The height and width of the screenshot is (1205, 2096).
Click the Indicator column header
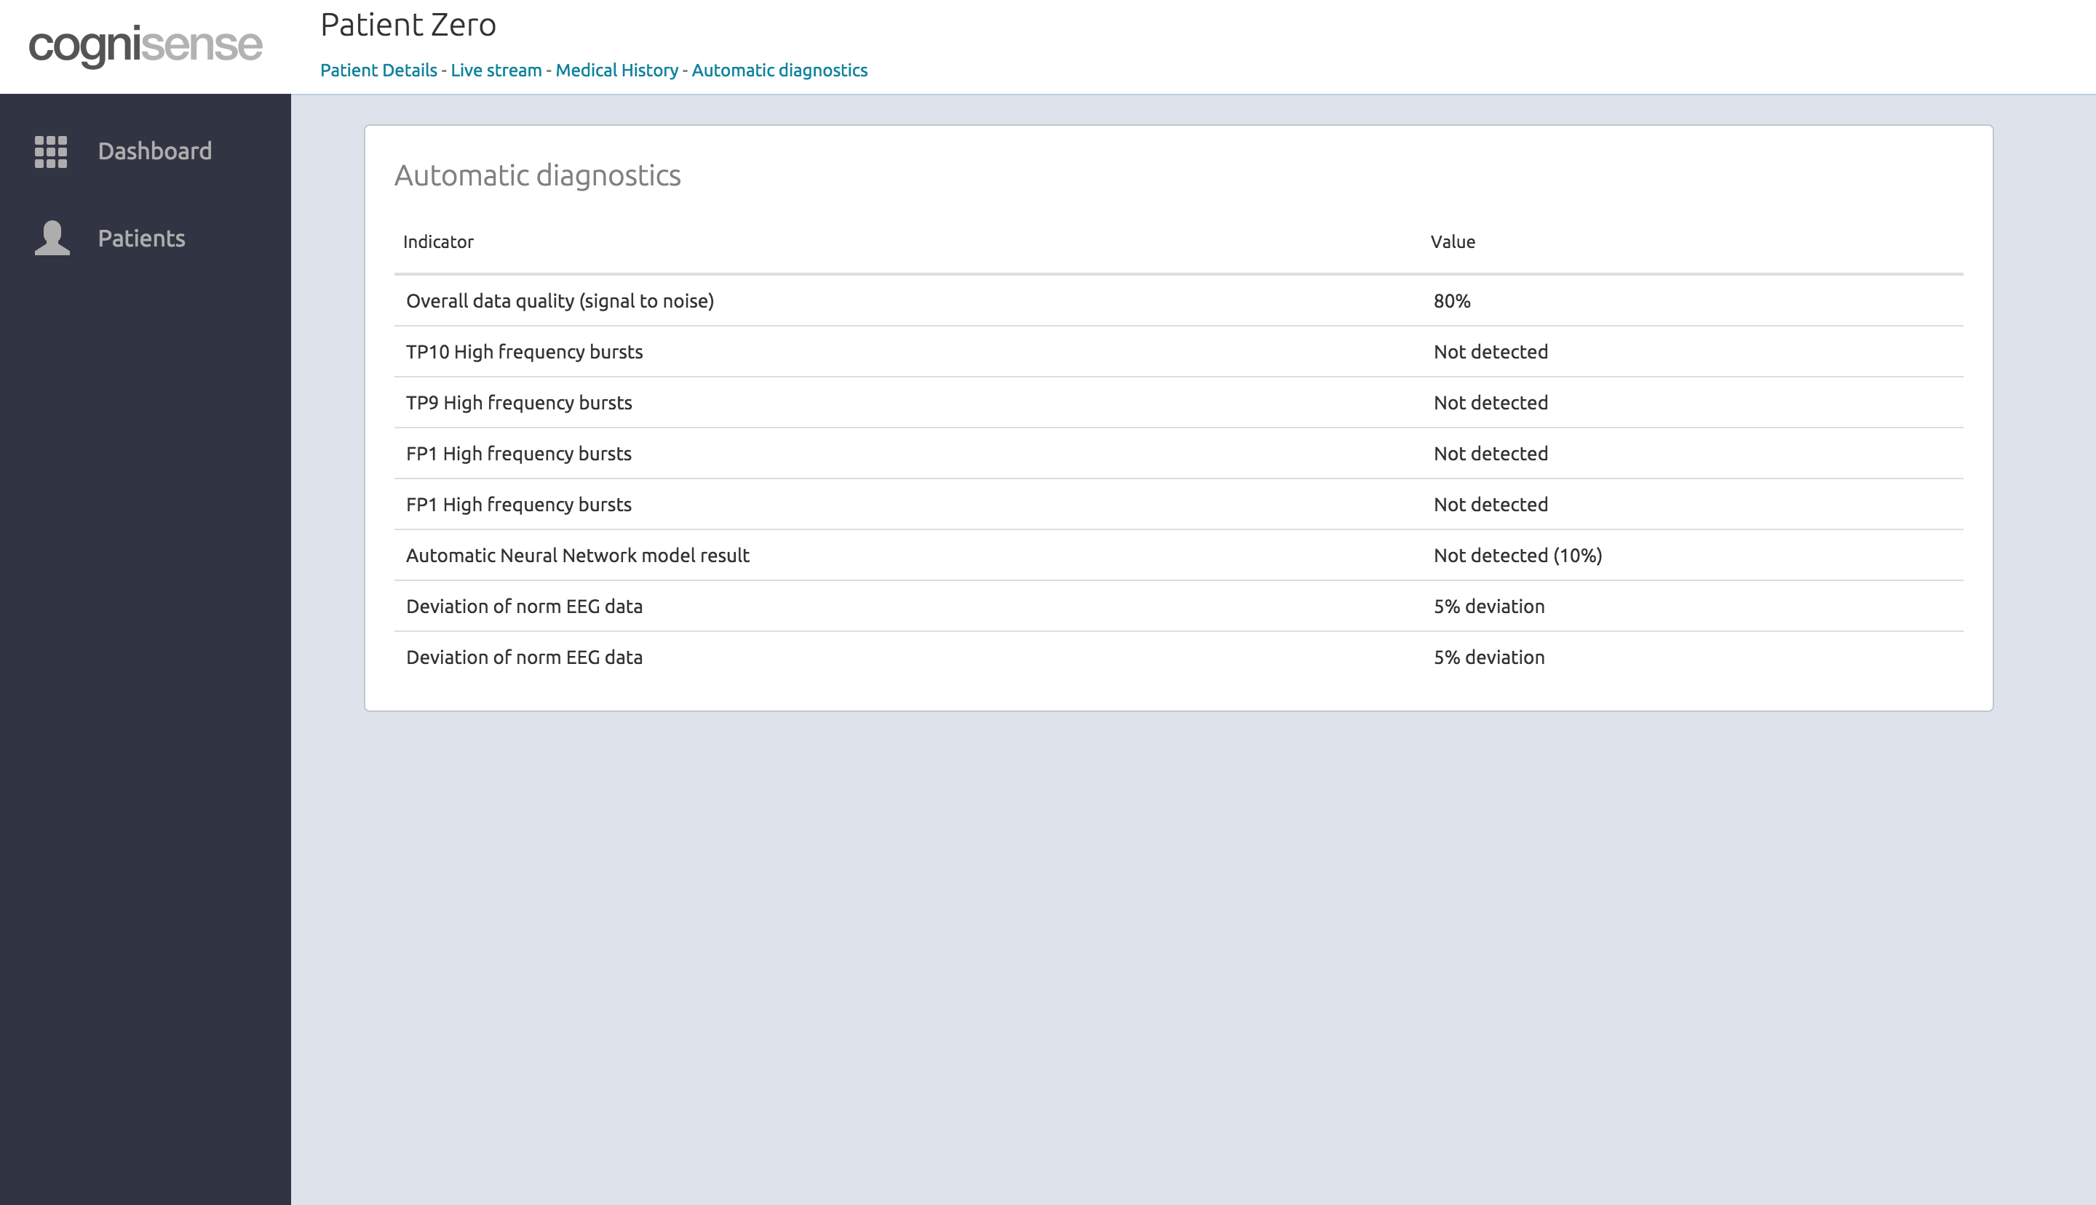coord(438,241)
